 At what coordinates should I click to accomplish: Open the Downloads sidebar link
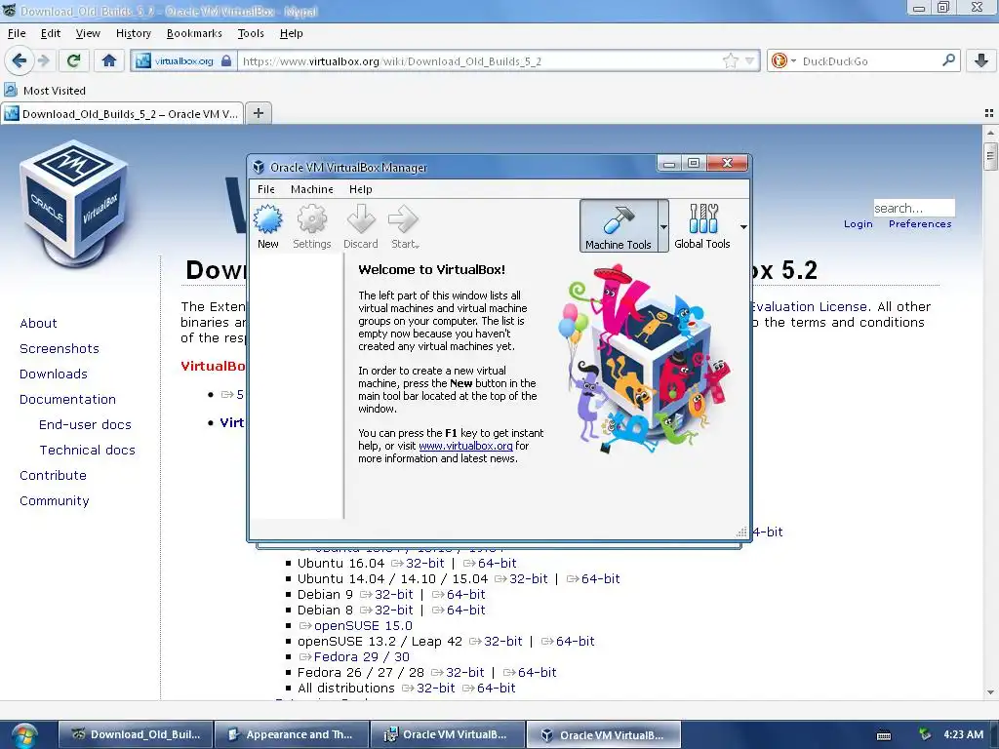(x=54, y=374)
